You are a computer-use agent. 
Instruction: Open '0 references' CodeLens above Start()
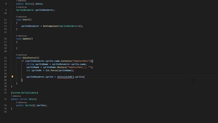click(x=21, y=17)
